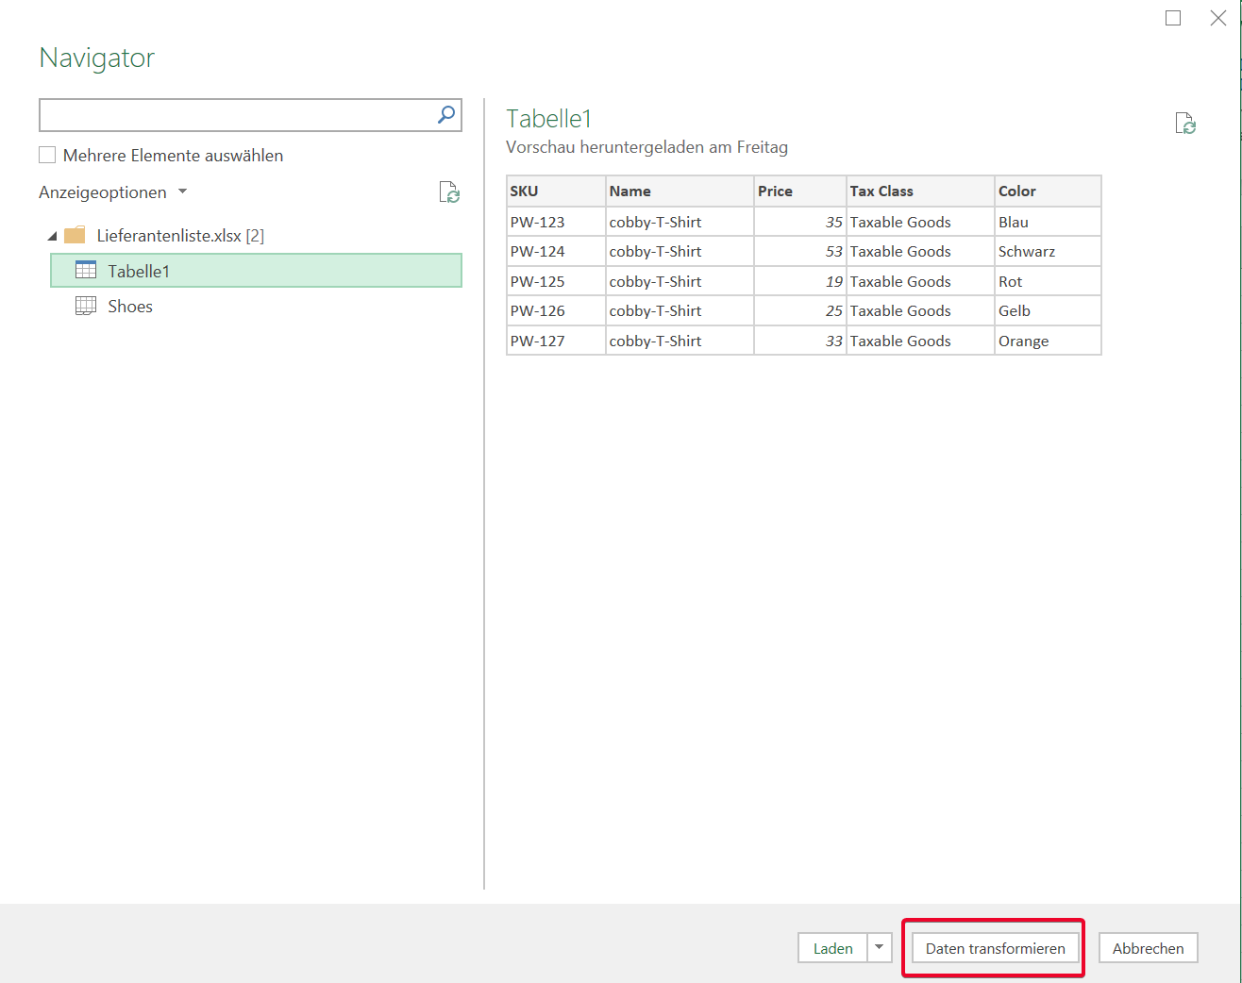Click the PW-124 cell
The height and width of the screenshot is (983, 1242).
coord(556,251)
